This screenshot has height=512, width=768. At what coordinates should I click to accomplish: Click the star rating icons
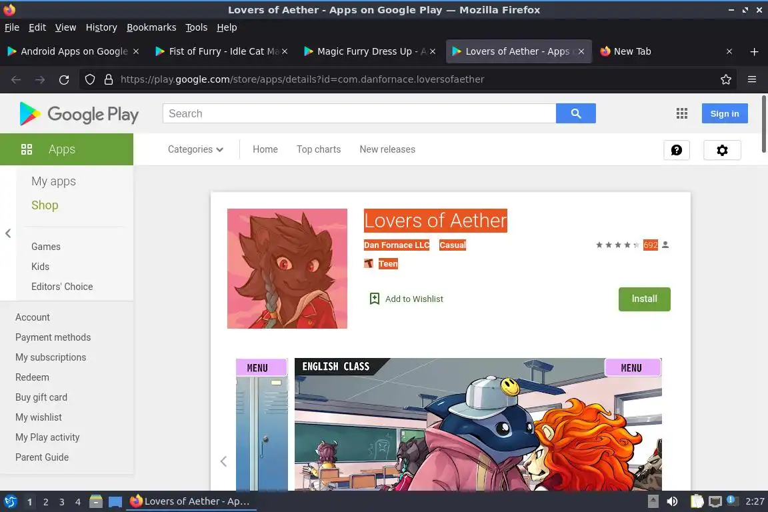click(x=617, y=245)
